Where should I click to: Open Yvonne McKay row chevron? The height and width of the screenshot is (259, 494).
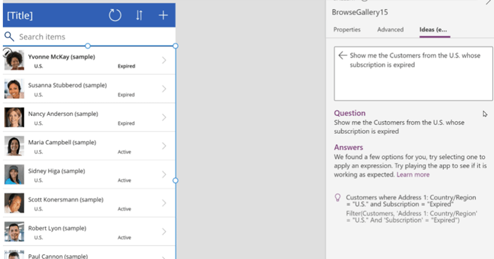(x=164, y=60)
